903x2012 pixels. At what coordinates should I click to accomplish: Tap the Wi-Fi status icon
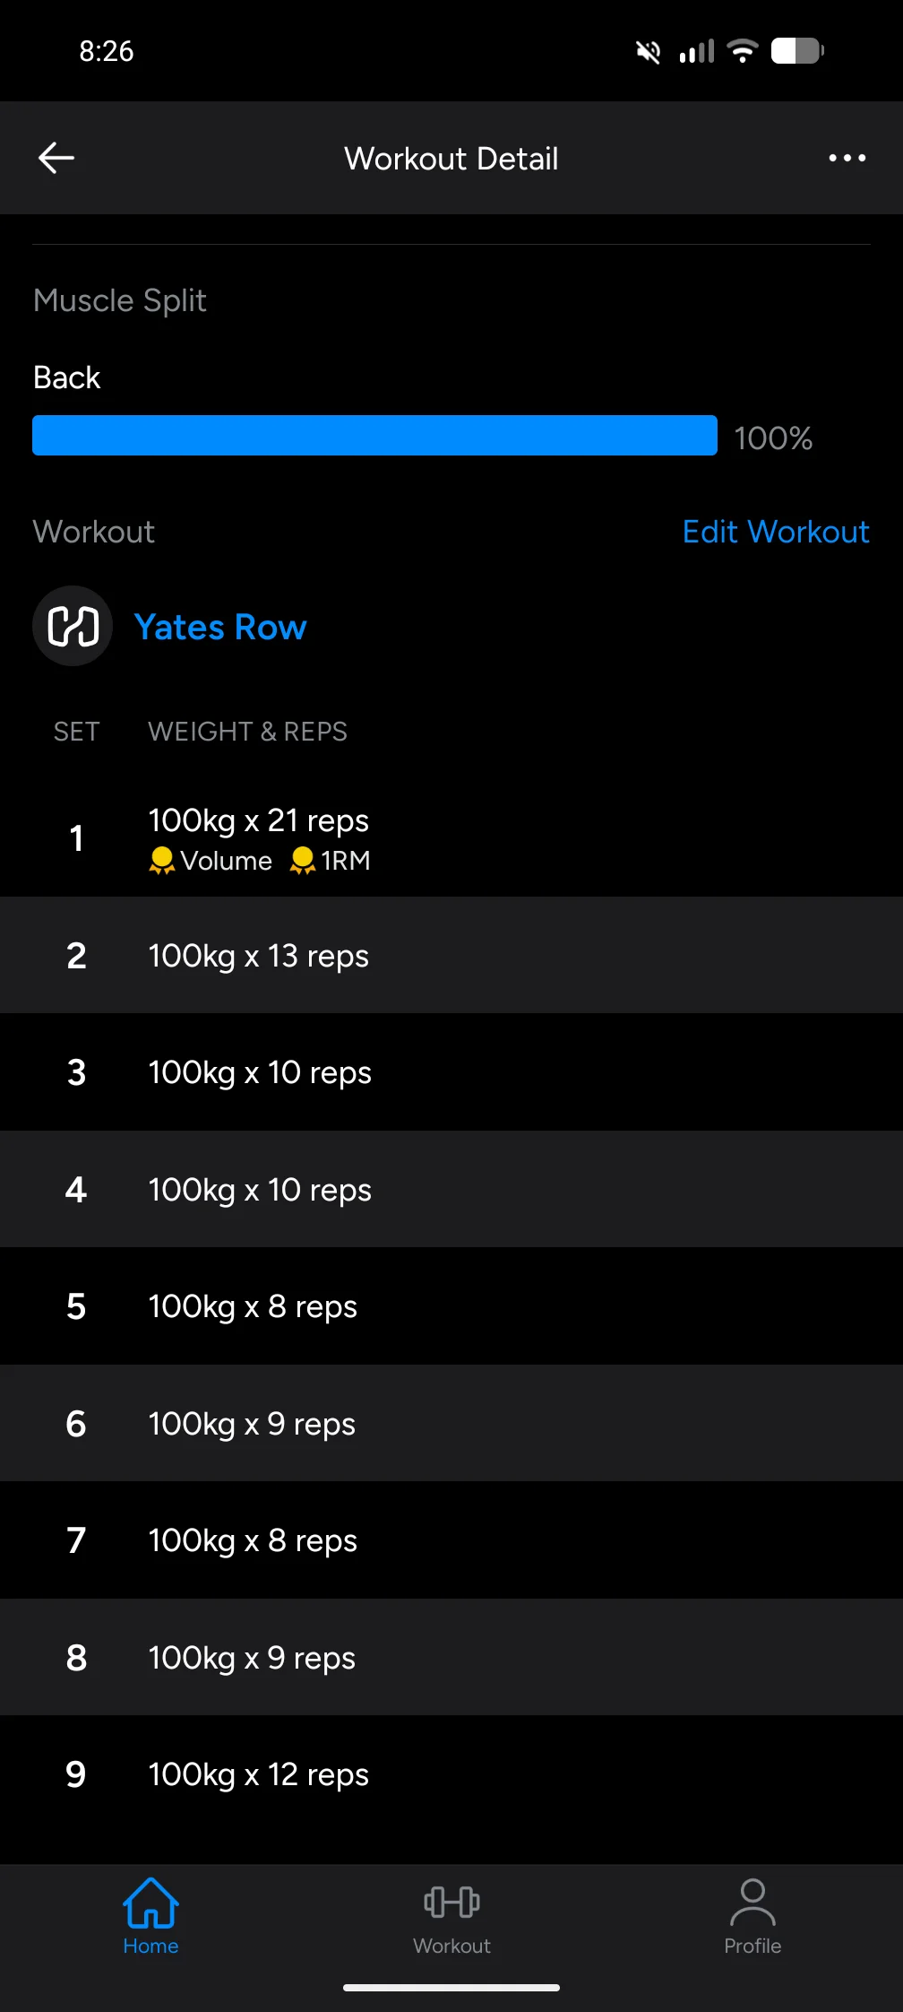(743, 51)
